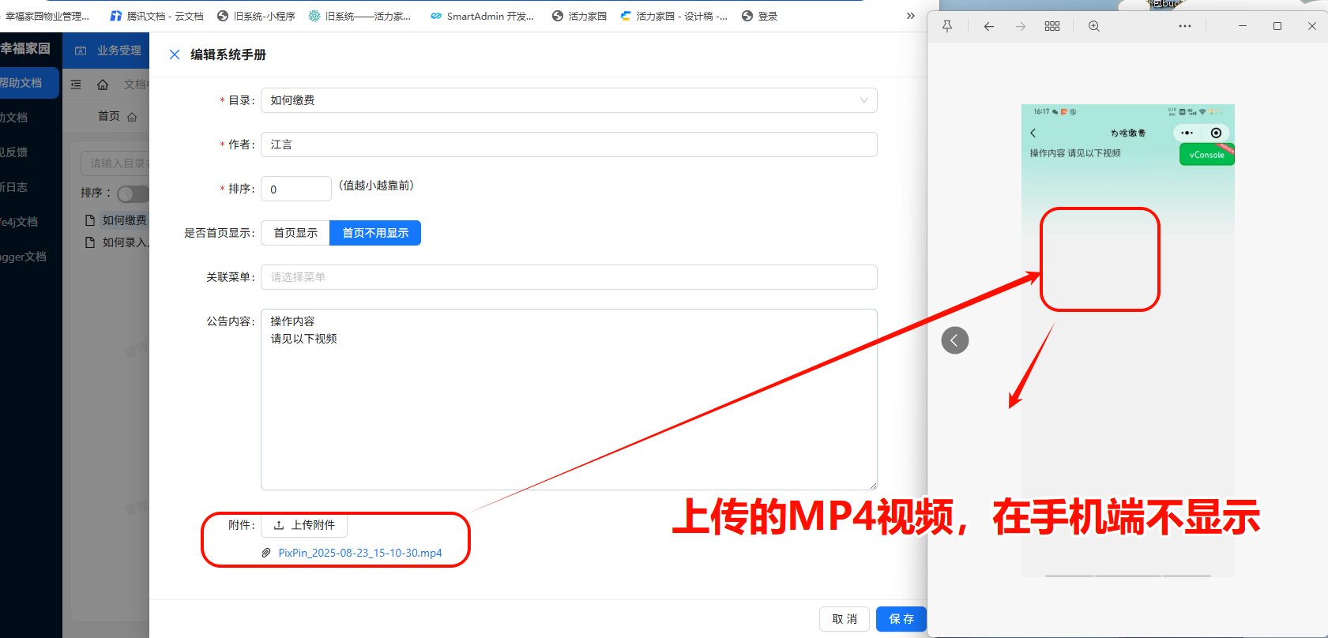This screenshot has width=1328, height=638.
Task: Close the 编辑系统手册 drawer with the X icon
Action: 175,54
